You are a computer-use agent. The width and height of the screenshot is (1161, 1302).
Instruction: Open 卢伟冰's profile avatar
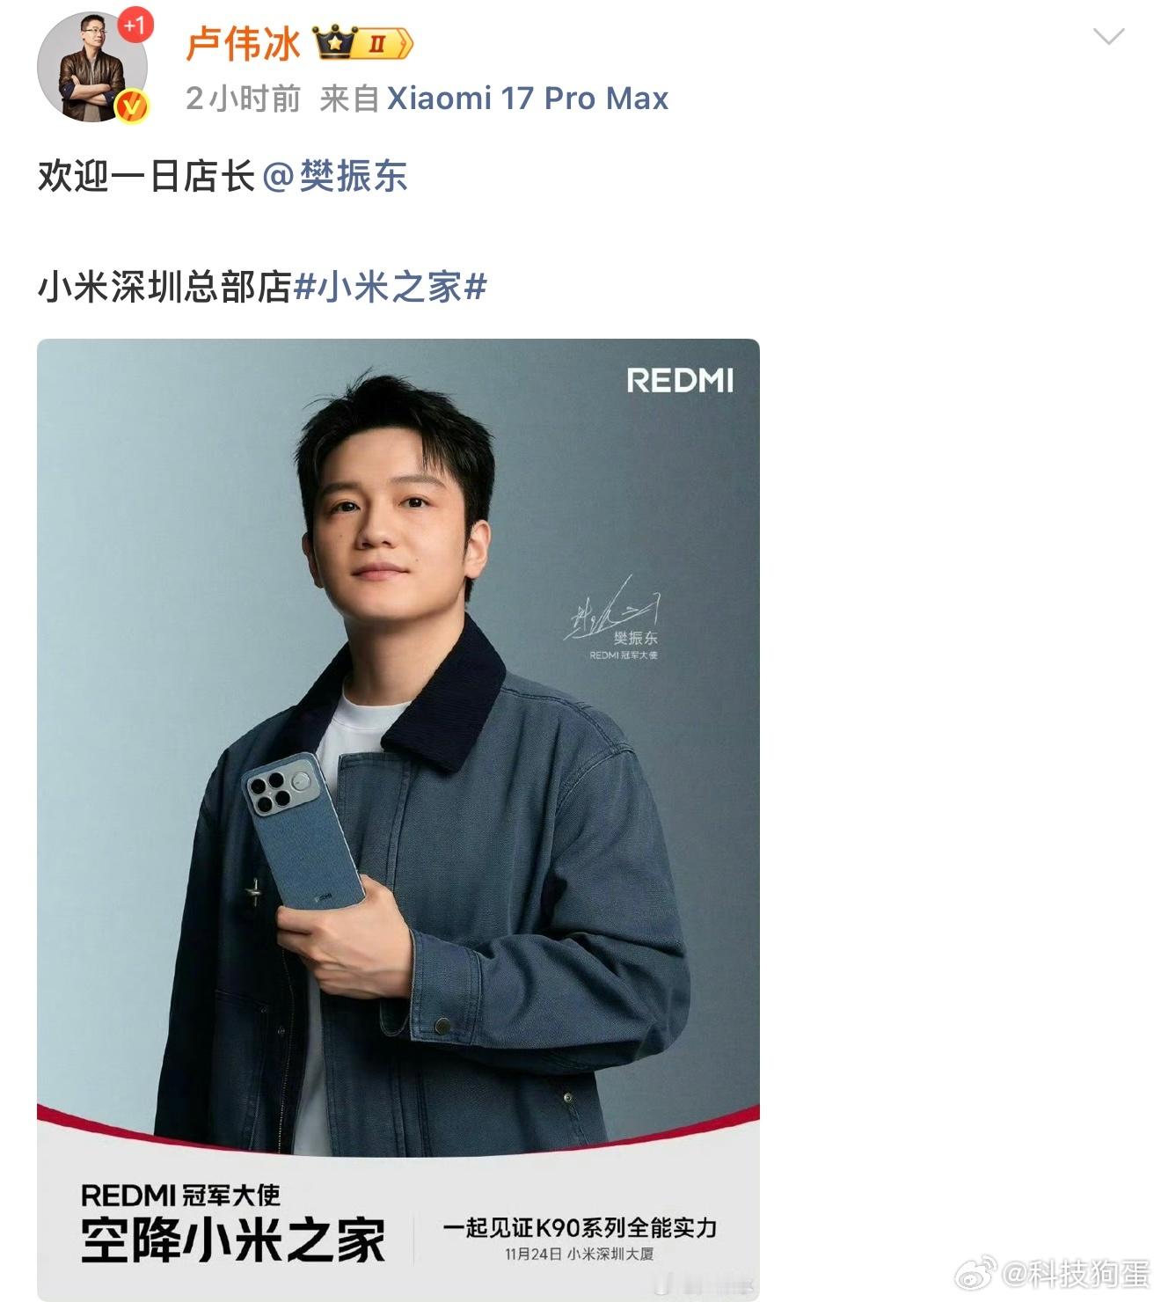tap(92, 67)
